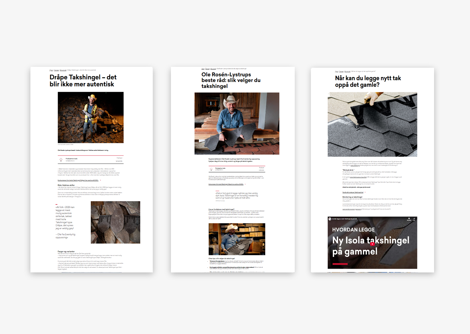Click red arrow after Konkurranse link, middle article
470x334 pixels.
pyautogui.click(x=245, y=184)
